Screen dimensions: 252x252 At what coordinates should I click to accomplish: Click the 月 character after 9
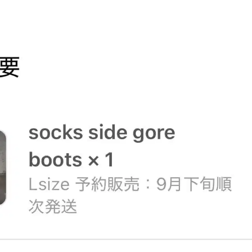174,184
